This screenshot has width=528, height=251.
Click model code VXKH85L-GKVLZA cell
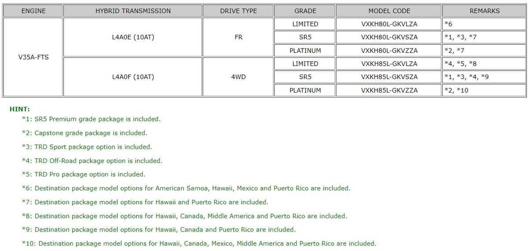click(389, 64)
